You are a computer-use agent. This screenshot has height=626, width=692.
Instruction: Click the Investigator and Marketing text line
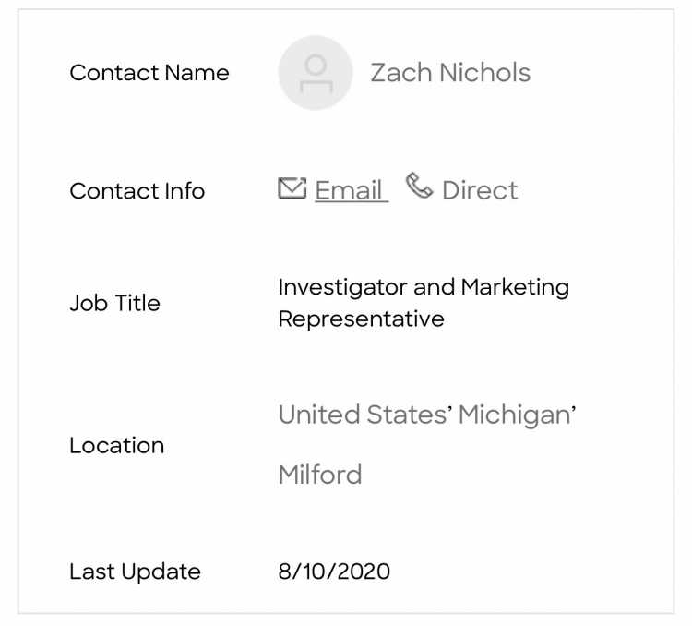424,287
